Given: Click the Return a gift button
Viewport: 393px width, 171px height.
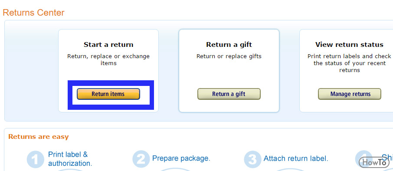Looking at the screenshot, I should pyautogui.click(x=229, y=94).
